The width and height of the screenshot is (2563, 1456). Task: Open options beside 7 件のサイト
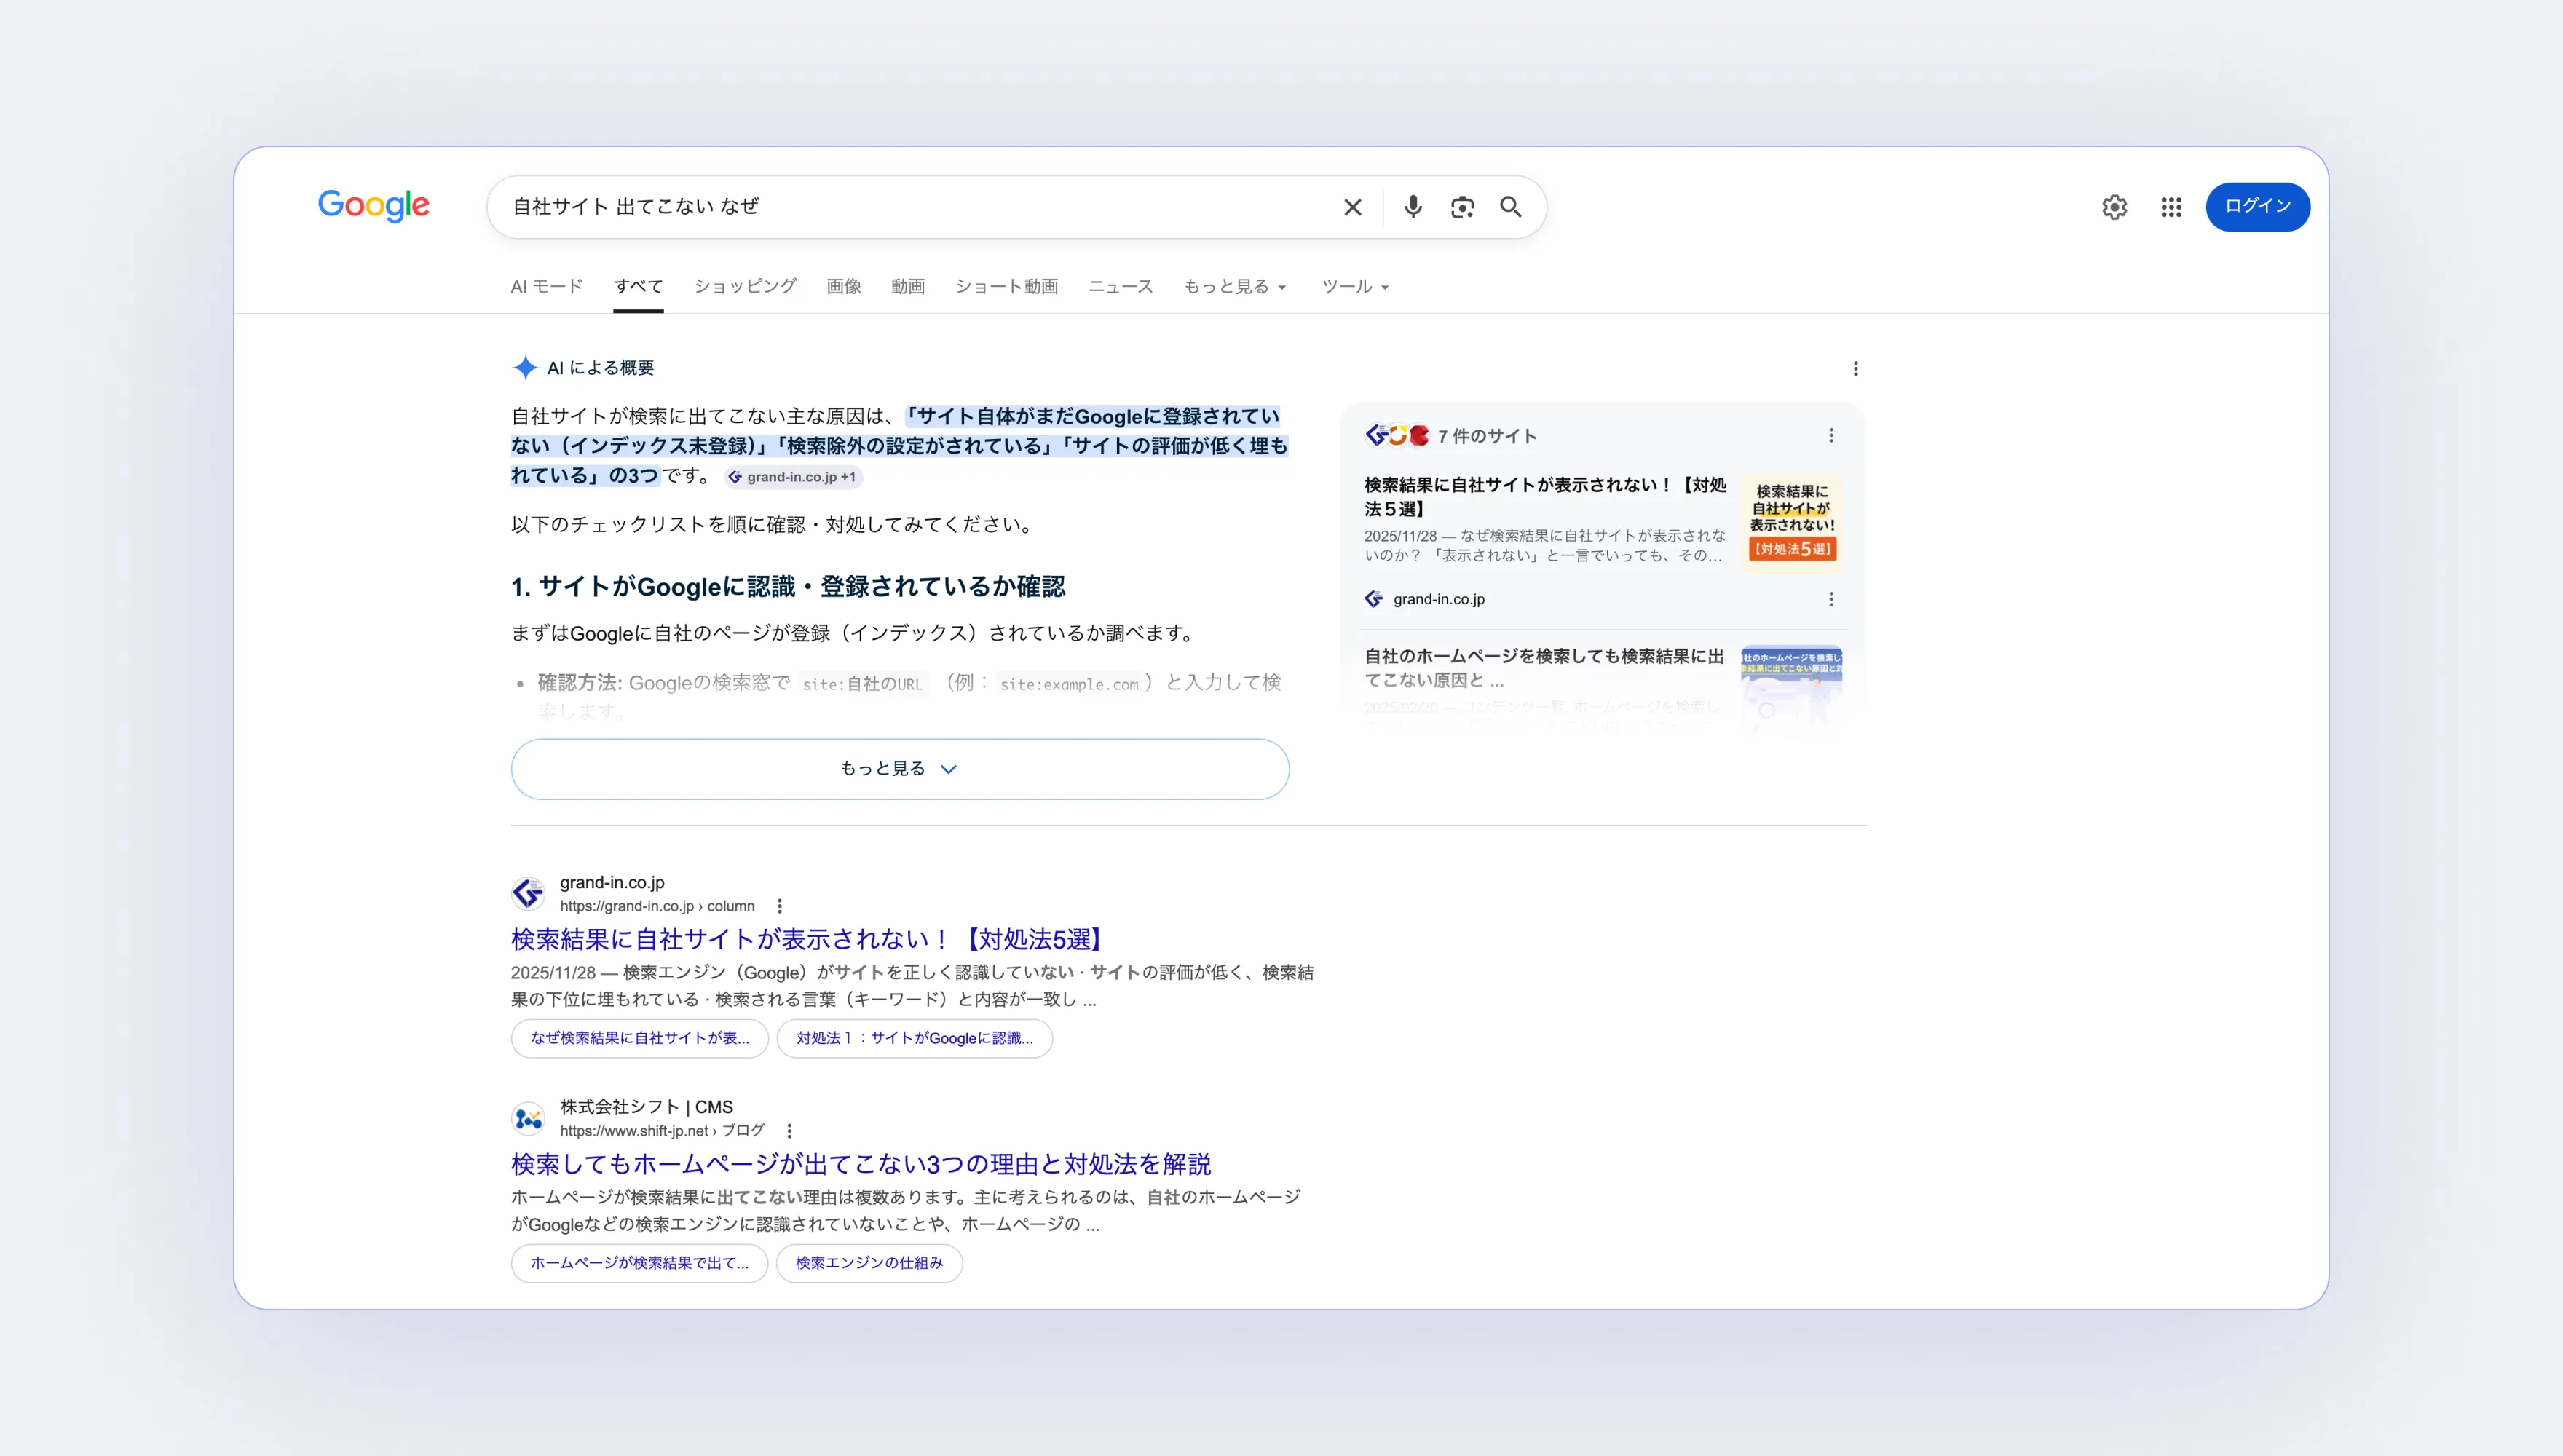(x=1830, y=436)
